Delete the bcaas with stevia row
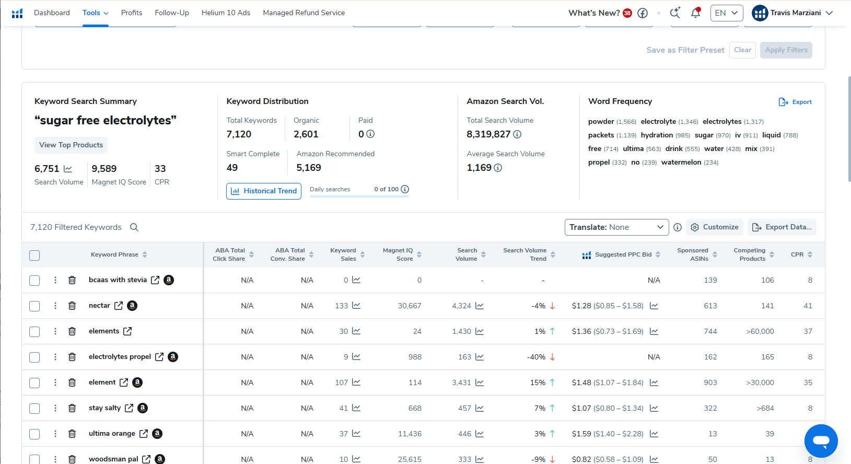The image size is (851, 464). click(x=72, y=280)
